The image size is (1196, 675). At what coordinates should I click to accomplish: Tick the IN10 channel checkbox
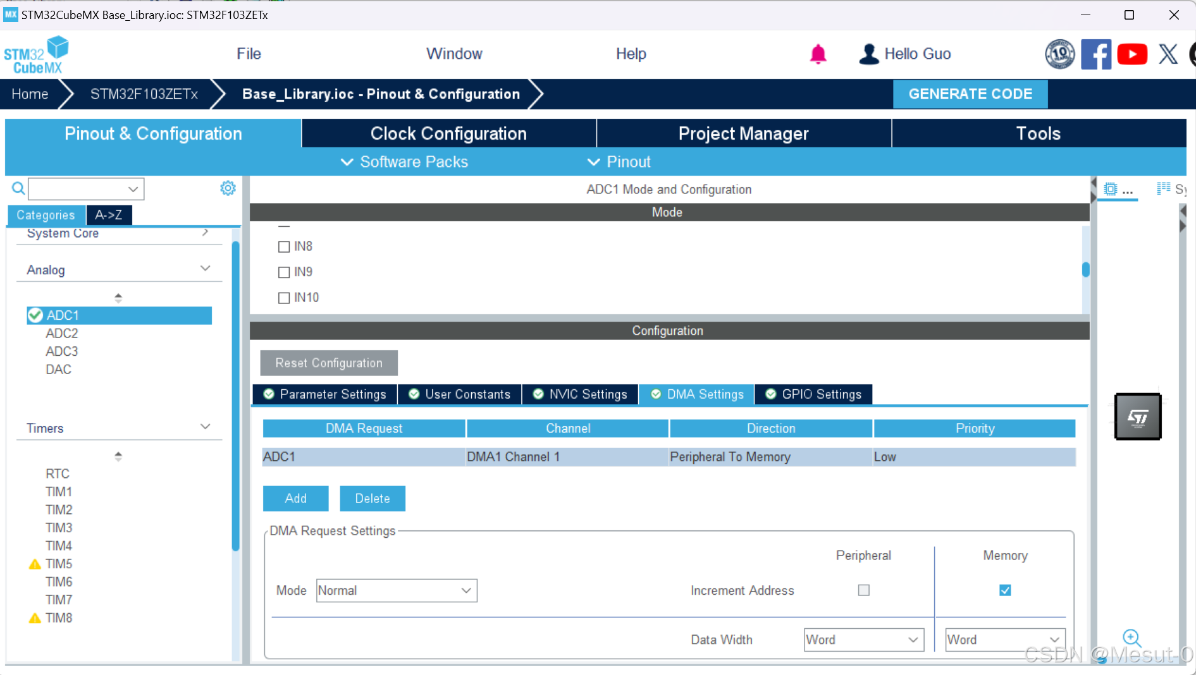pos(284,298)
